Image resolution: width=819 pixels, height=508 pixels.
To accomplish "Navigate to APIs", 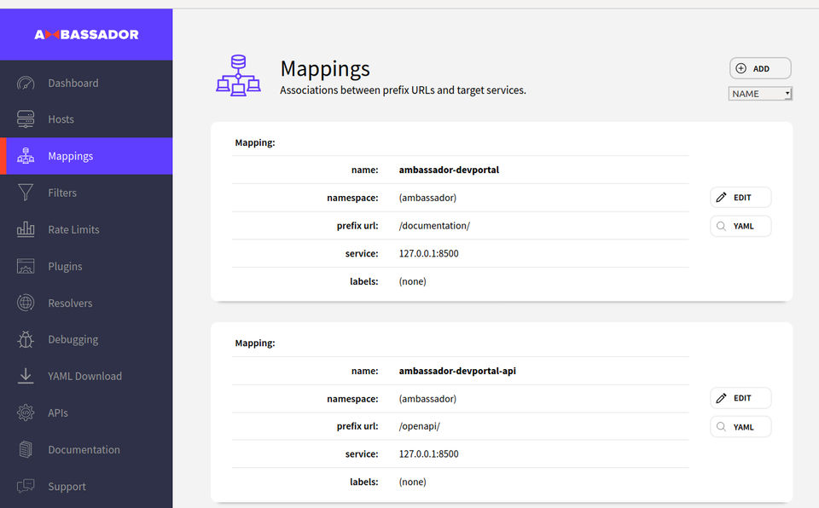I will [86, 413].
